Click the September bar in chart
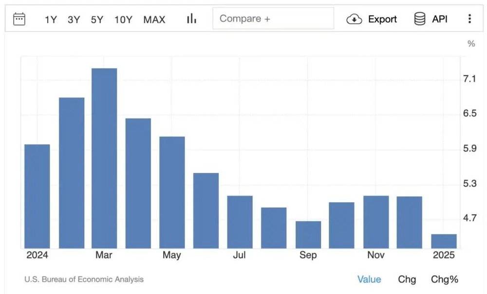The height and width of the screenshot is (294, 487). coord(308,235)
